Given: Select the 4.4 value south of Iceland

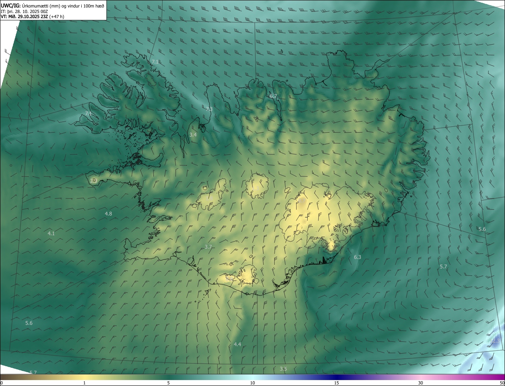Looking at the screenshot, I should 237,345.
